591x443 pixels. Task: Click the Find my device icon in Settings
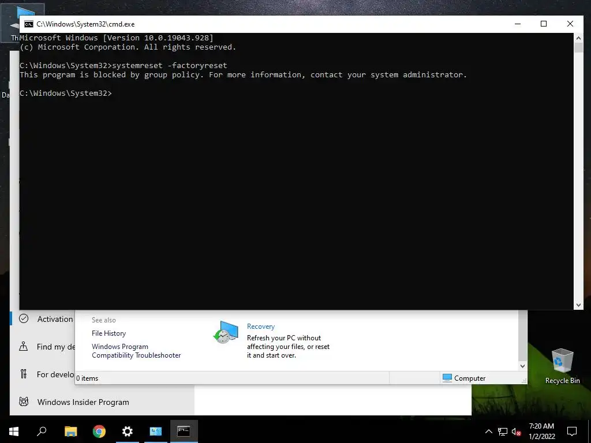pos(24,346)
